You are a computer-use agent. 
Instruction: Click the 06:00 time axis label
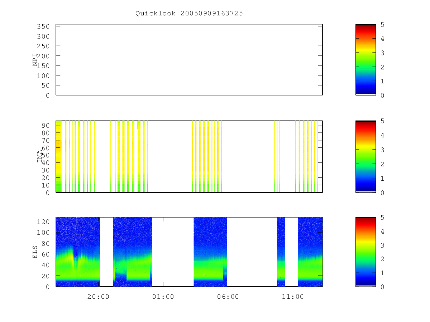click(x=228, y=297)
